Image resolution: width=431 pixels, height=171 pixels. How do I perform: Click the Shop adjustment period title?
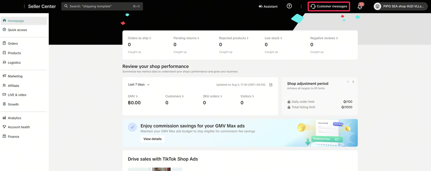coord(308,84)
